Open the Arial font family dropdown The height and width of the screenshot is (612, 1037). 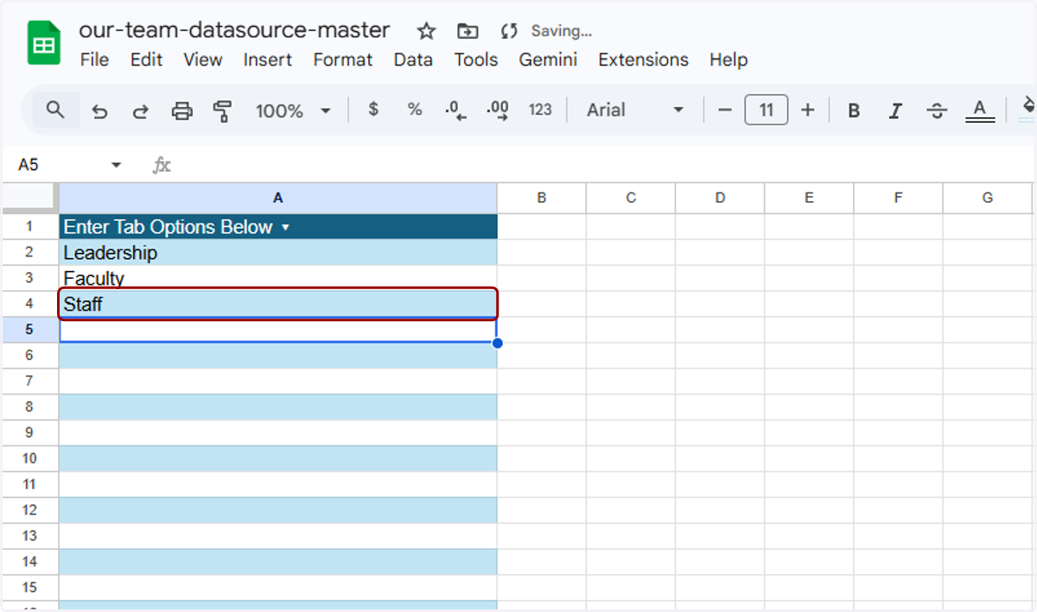click(635, 110)
